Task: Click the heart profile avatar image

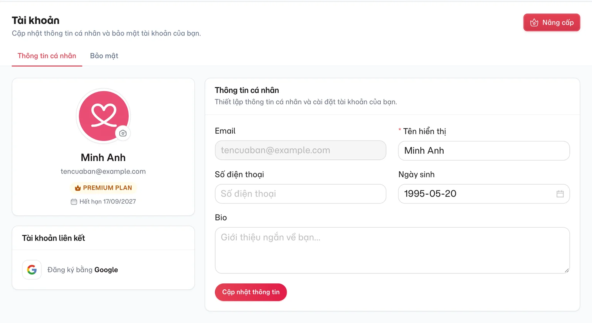Action: 103,116
